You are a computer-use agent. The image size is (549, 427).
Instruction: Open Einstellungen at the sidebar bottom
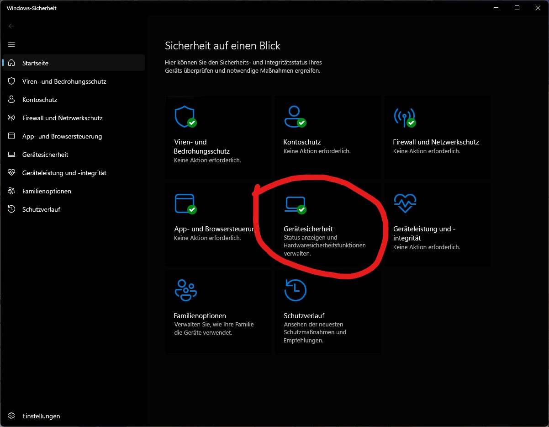tap(74, 416)
